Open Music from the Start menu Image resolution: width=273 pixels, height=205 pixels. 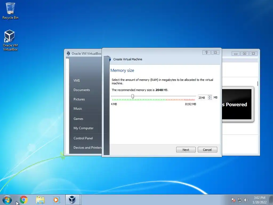click(x=78, y=109)
